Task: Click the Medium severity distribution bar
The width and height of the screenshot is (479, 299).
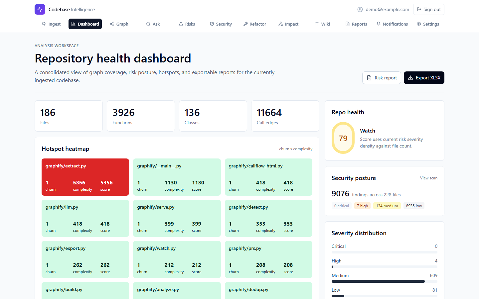Action: (385, 281)
